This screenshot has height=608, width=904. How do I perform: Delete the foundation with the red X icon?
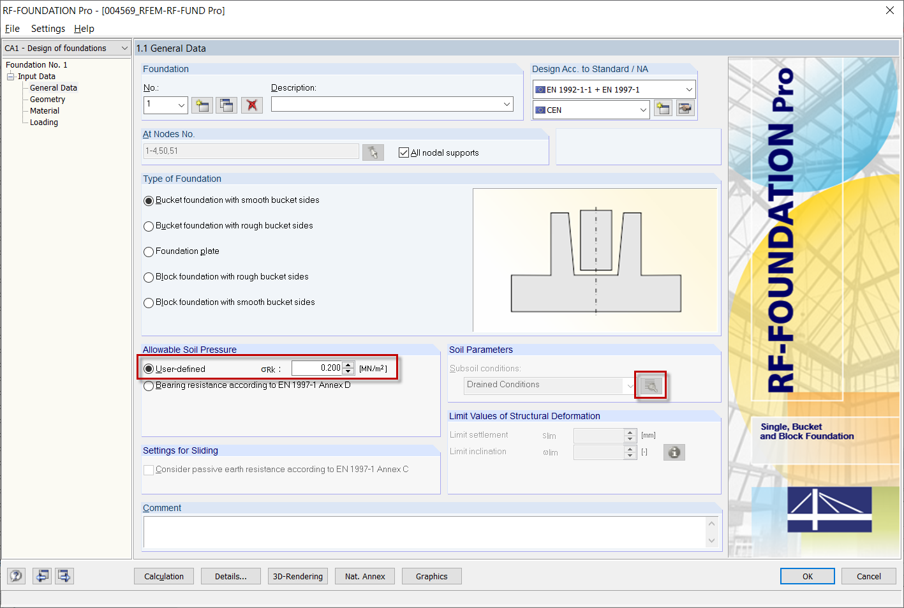point(252,105)
